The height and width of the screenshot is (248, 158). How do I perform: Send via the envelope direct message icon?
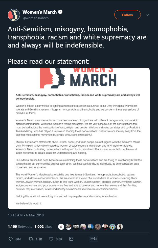(71, 239)
